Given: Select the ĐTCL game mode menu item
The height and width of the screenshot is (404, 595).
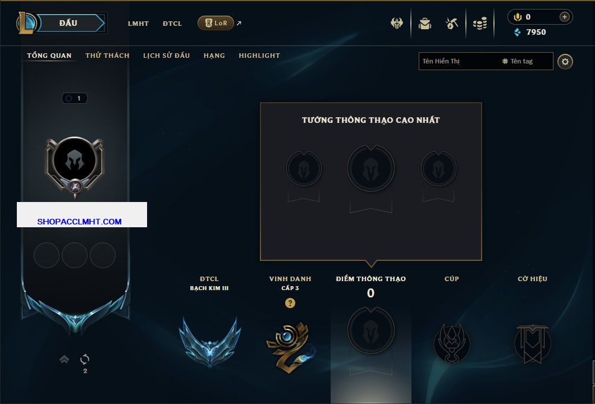Looking at the screenshot, I should click(172, 24).
